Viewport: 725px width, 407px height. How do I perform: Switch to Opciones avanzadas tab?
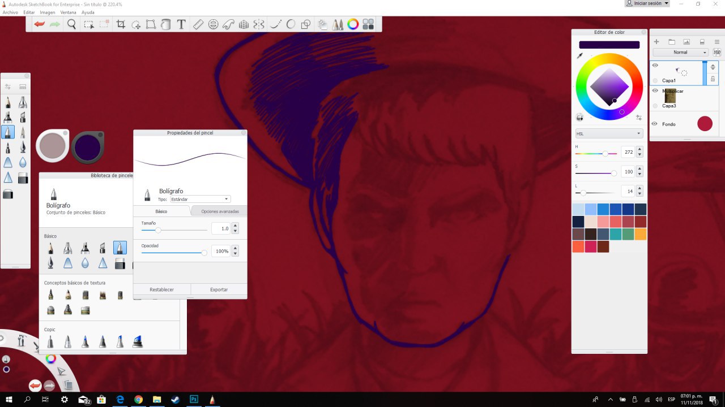(220, 211)
